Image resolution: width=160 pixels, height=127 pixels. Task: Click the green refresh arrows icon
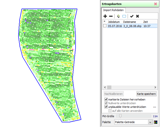(x=118, y=16)
